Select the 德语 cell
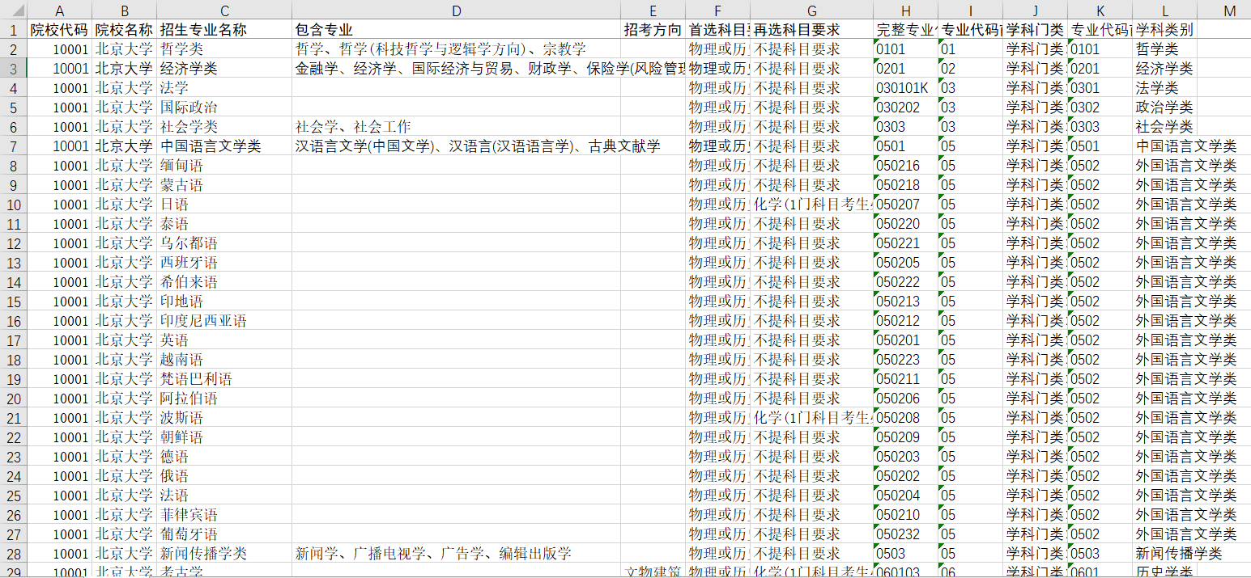This screenshot has width=1251, height=578. pyautogui.click(x=224, y=457)
